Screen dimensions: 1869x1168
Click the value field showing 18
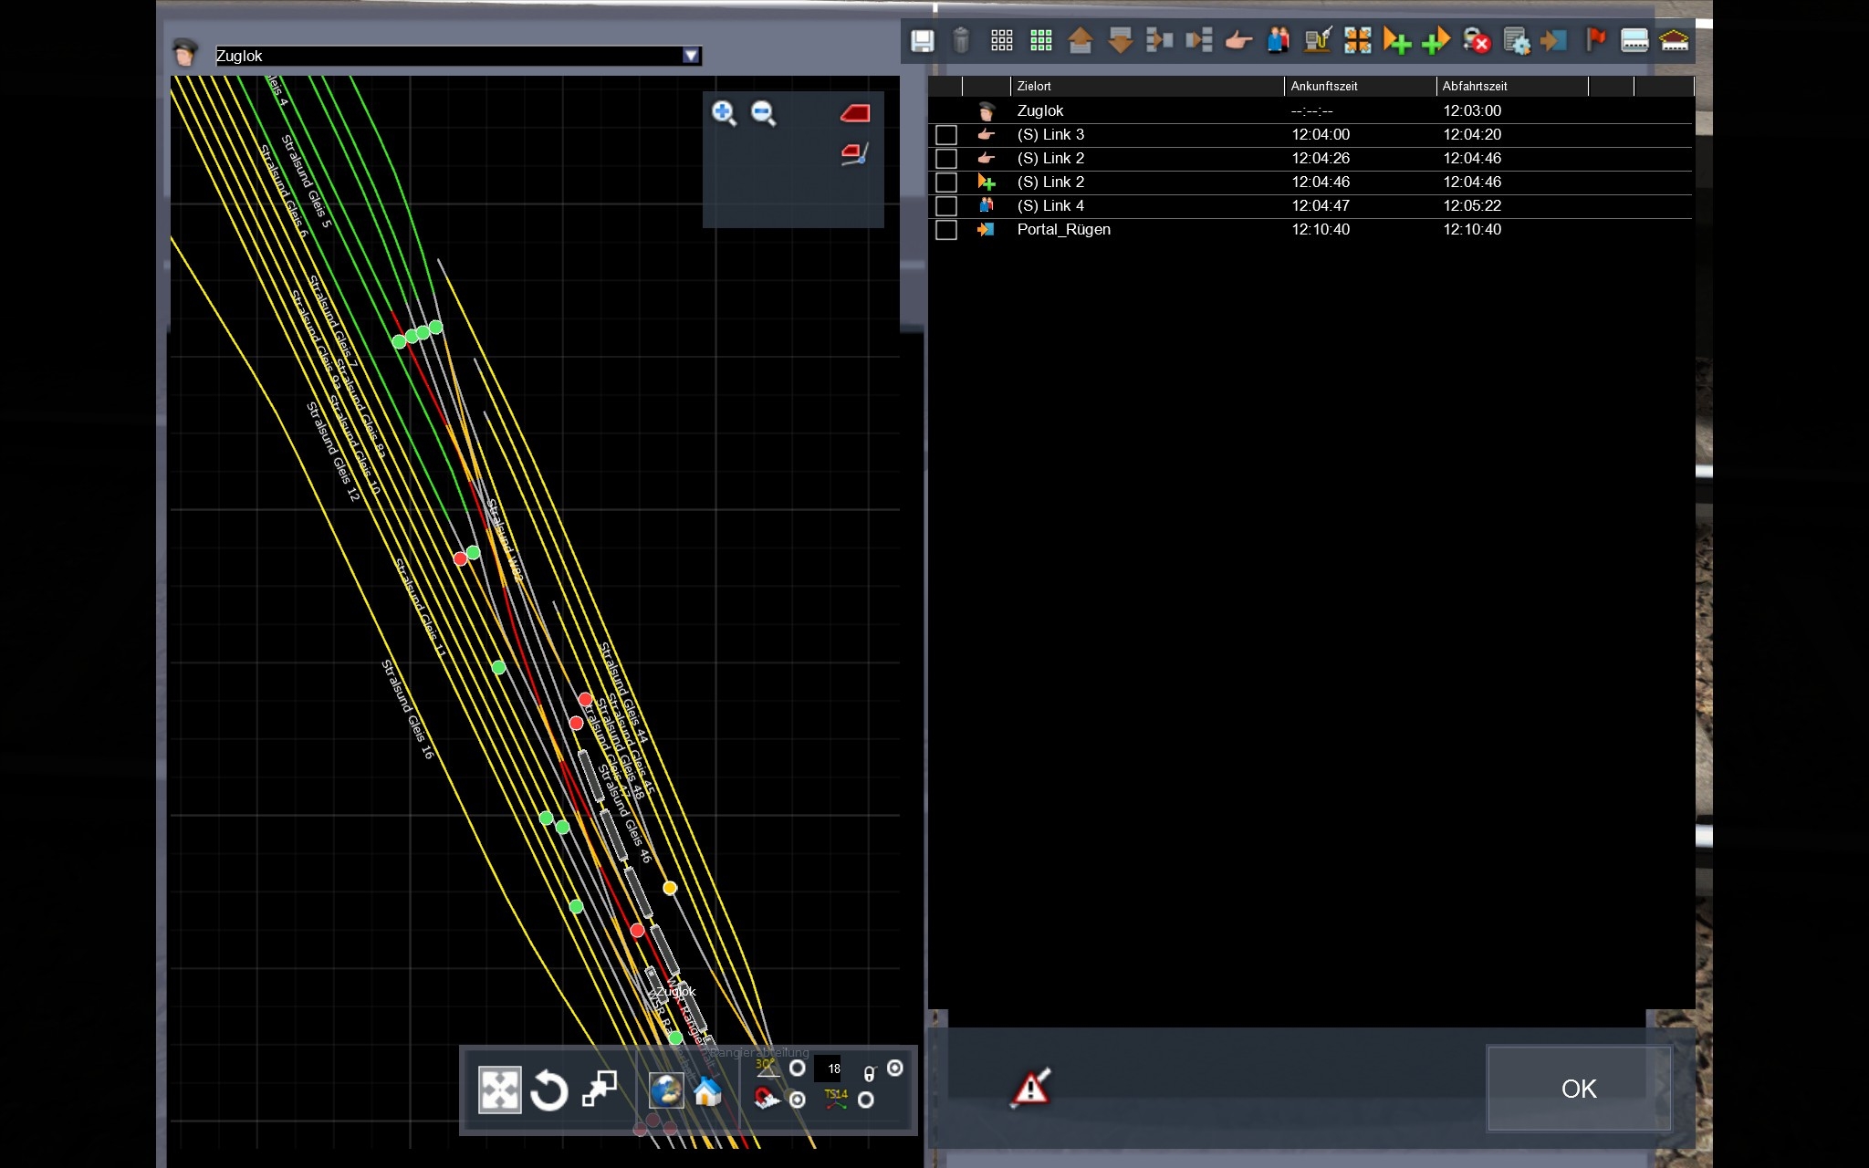tap(832, 1069)
